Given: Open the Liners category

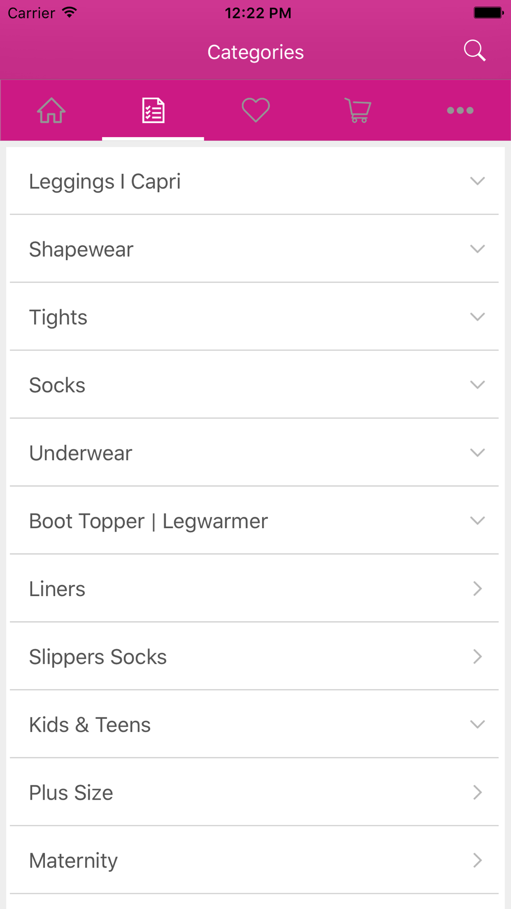Looking at the screenshot, I should [x=254, y=588].
